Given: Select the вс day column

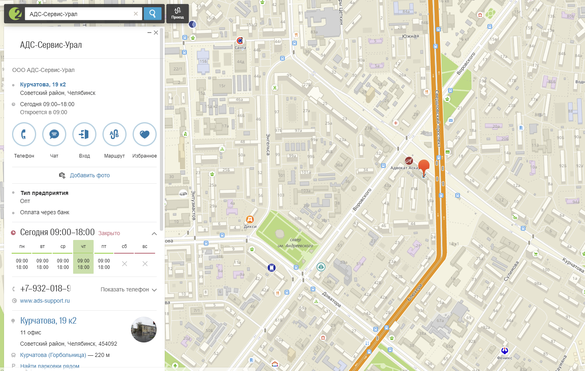Looking at the screenshot, I should [145, 257].
